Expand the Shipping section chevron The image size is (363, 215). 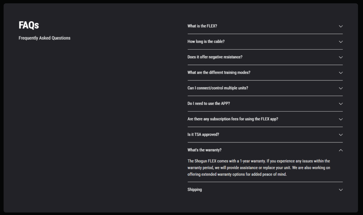tap(341, 190)
